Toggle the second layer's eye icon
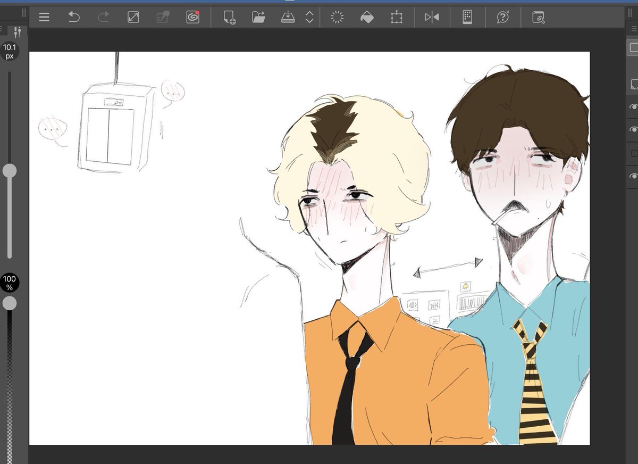638x464 pixels. click(633, 129)
